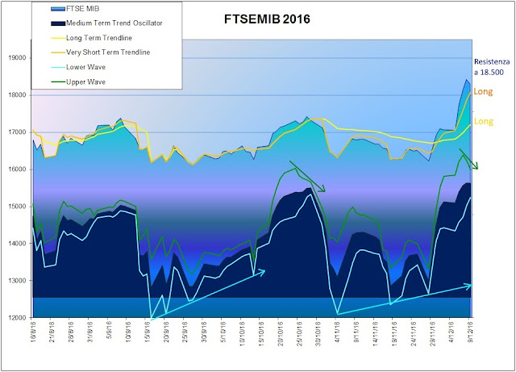The image size is (516, 372).
Task: Click the 10/9/16 date label
Action: (x=129, y=332)
